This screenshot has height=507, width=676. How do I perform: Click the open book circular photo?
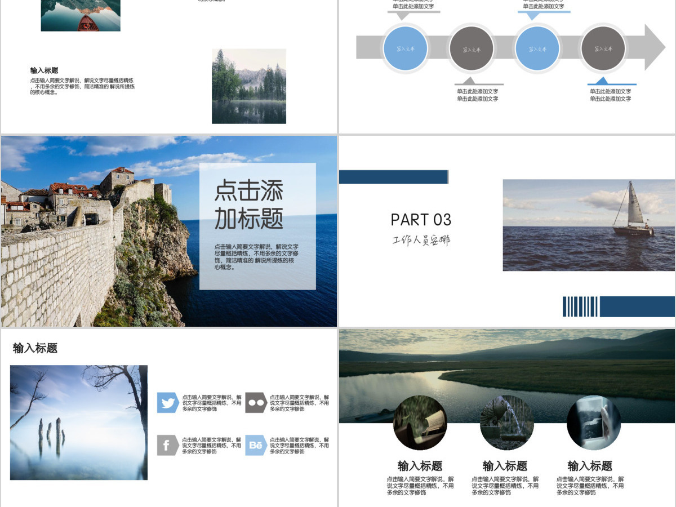[420, 422]
